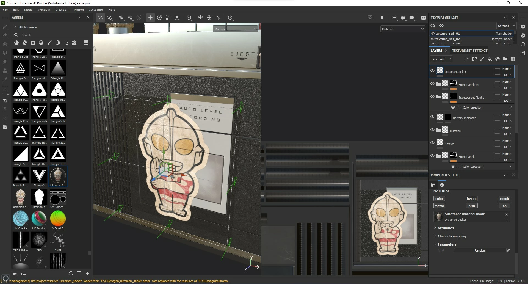Remove Substance material mode Ultraman Sticker
This screenshot has height=284, width=528.
tap(507, 214)
